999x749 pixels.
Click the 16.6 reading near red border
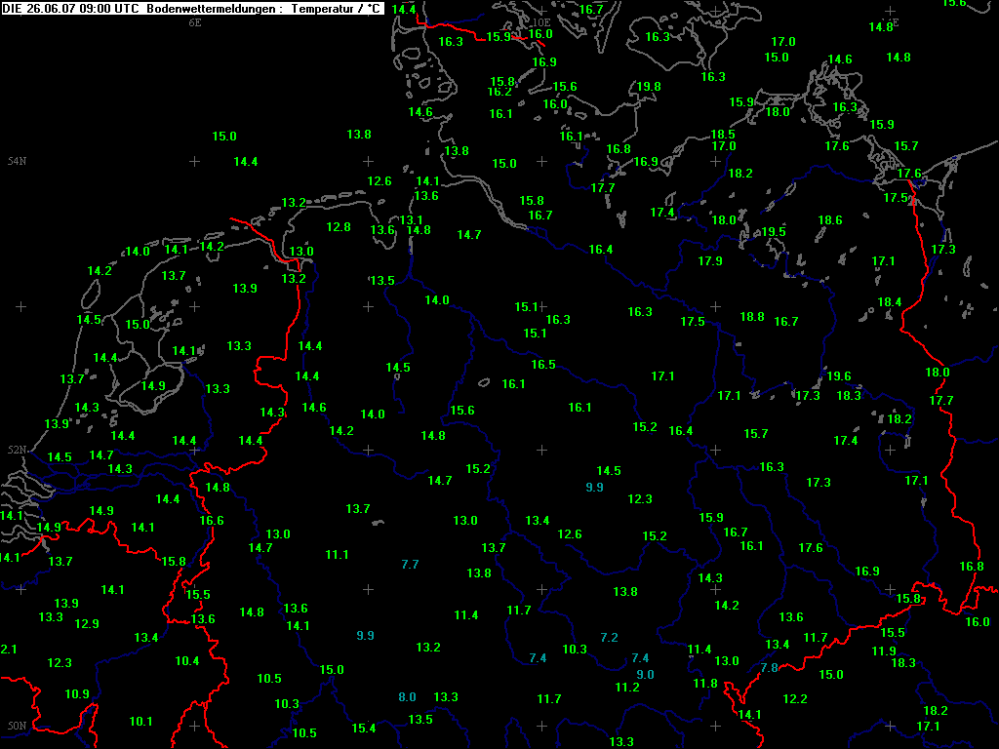point(212,521)
